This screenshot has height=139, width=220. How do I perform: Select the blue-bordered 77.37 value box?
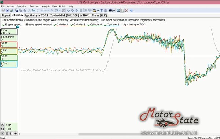pyautogui.click(x=9, y=64)
